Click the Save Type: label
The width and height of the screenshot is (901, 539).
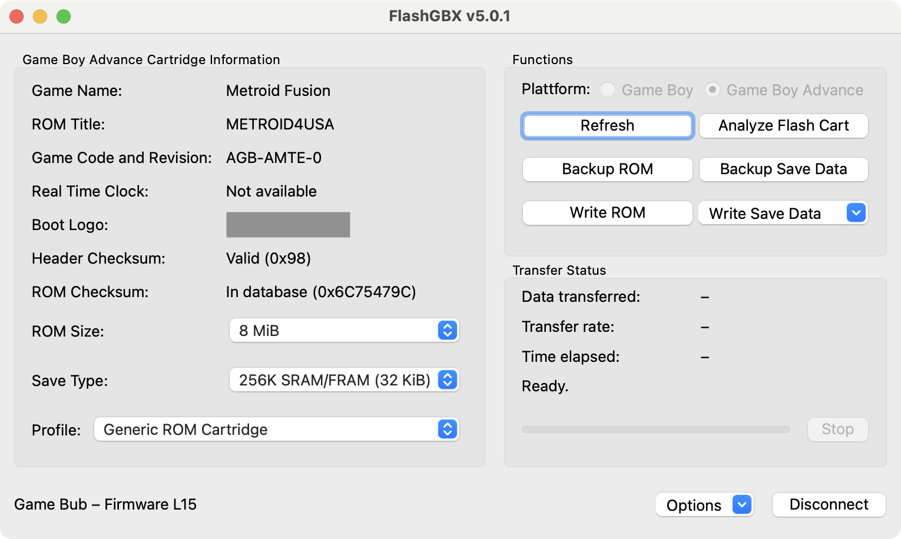pos(69,381)
